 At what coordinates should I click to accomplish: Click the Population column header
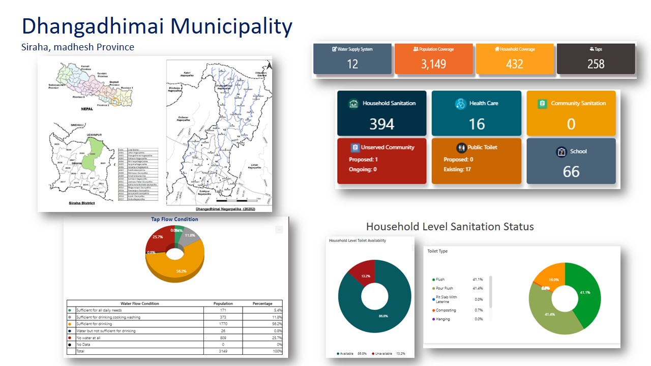tap(223, 303)
